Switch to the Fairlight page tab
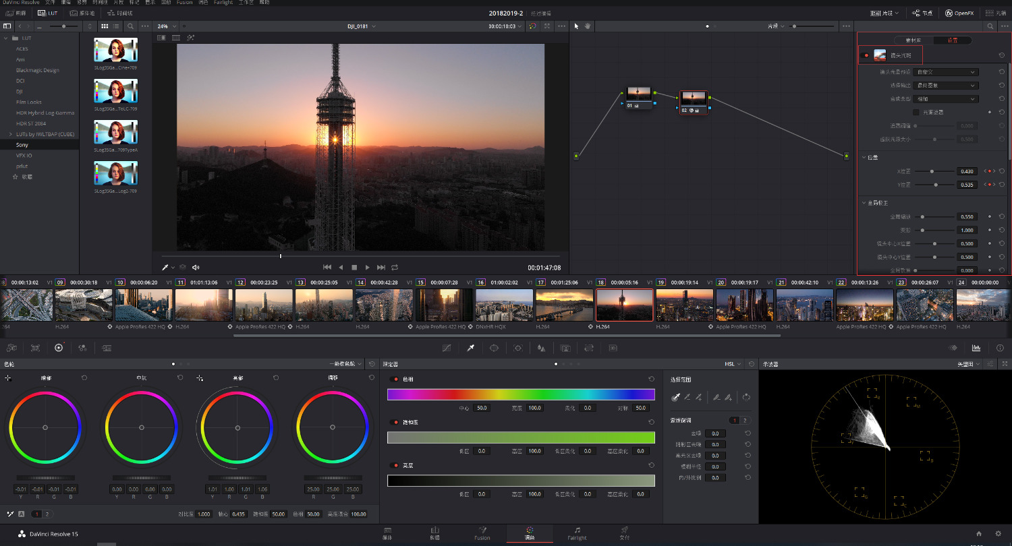The height and width of the screenshot is (546, 1012). pos(577,533)
